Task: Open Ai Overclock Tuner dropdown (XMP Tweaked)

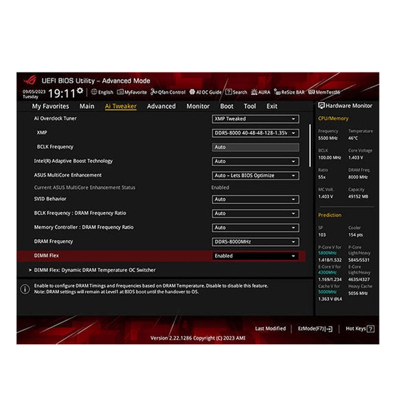Action: coord(256,119)
